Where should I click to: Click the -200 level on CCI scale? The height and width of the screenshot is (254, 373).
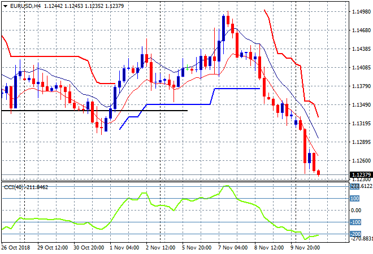coord(355,234)
